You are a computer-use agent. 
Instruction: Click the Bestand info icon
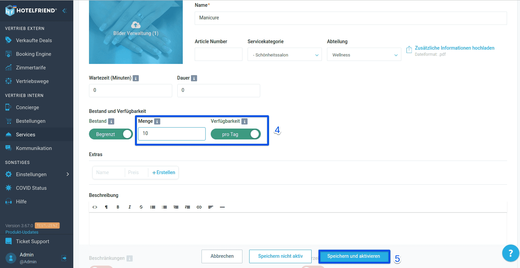pos(111,121)
